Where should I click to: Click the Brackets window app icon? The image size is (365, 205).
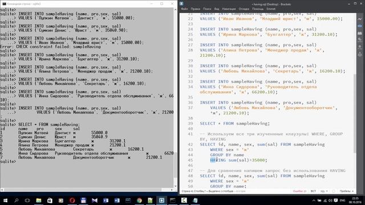181,3
